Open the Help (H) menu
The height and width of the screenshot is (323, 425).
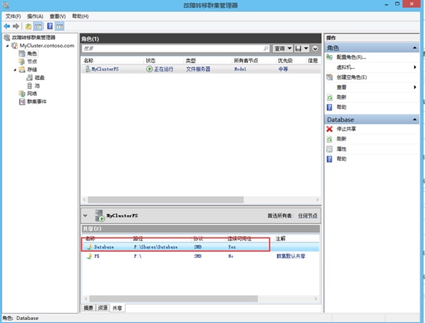[x=81, y=16]
